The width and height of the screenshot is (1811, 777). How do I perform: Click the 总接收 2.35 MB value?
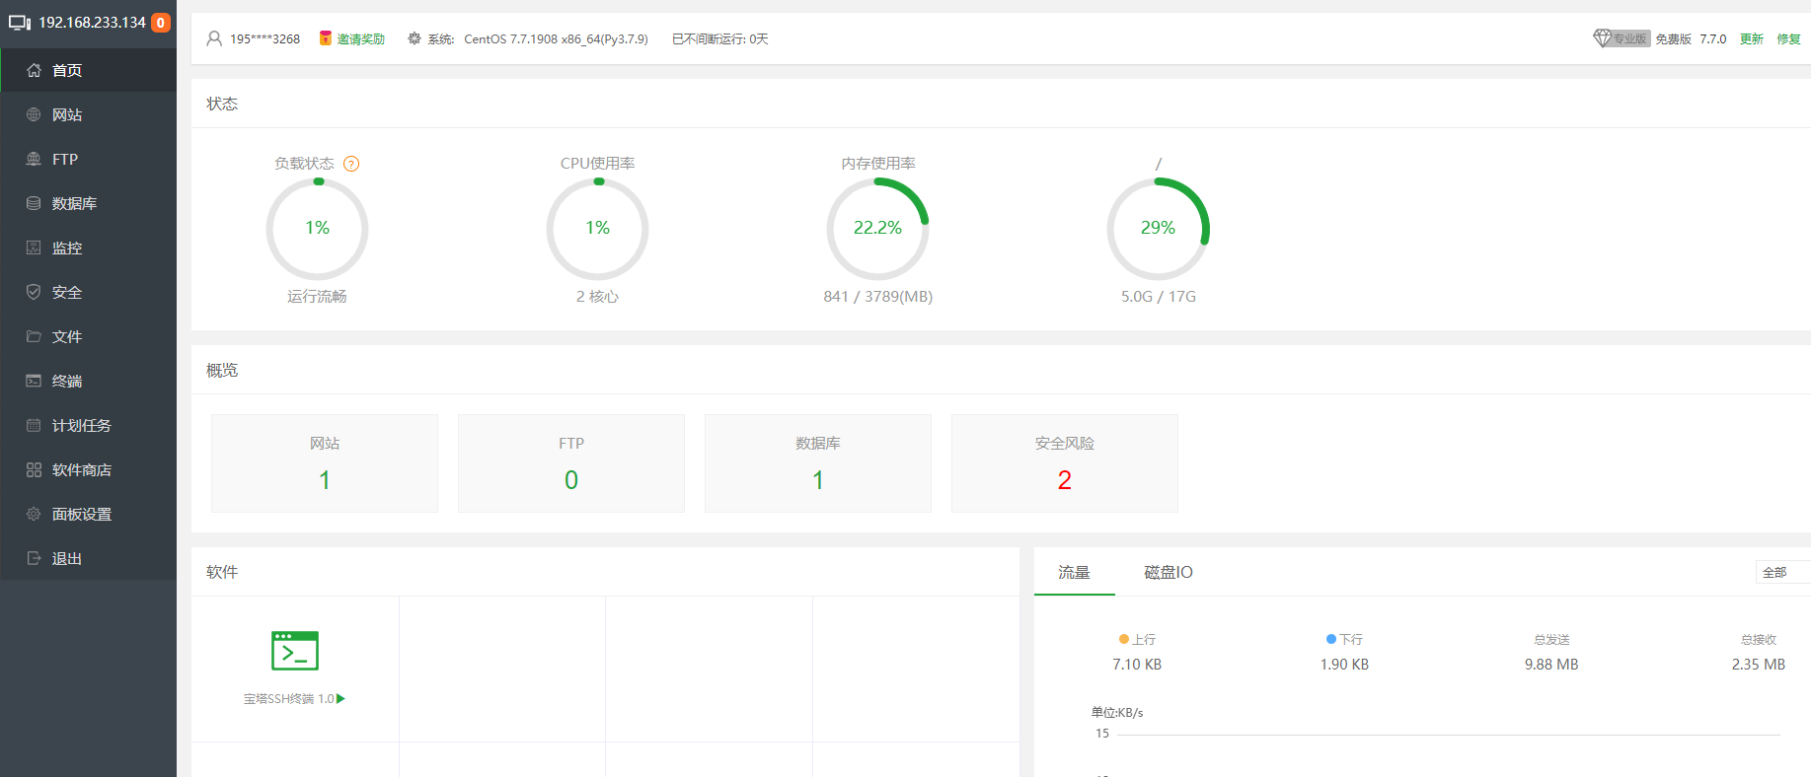[x=1759, y=665]
